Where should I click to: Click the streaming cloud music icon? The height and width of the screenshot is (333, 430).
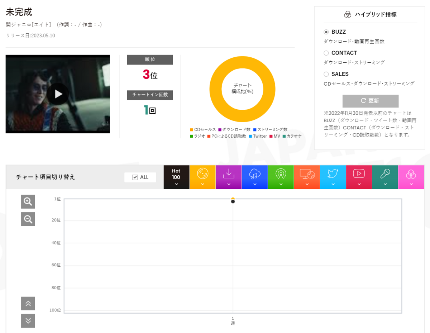(255, 174)
